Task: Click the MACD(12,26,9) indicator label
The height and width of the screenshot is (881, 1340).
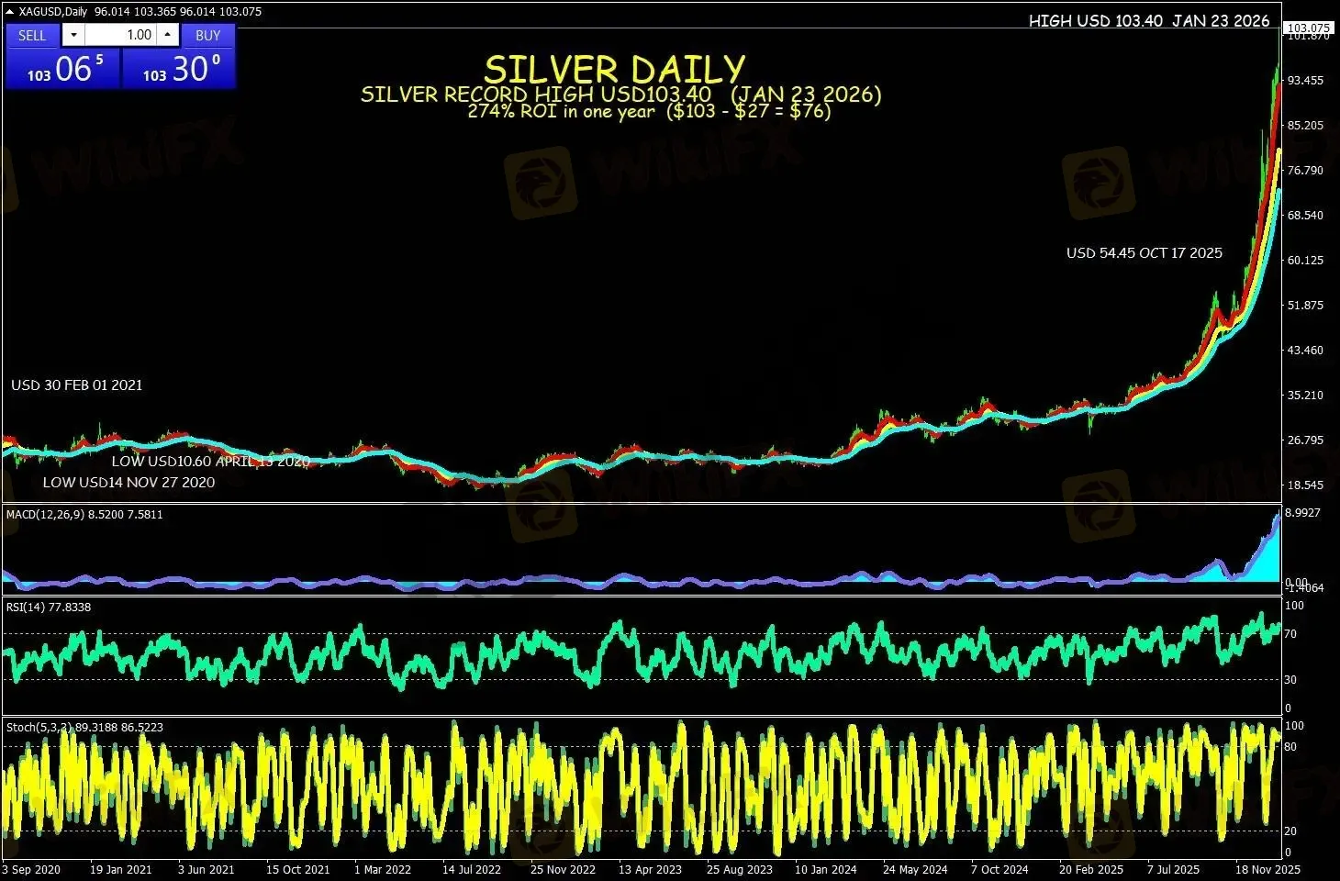Action: (x=84, y=515)
